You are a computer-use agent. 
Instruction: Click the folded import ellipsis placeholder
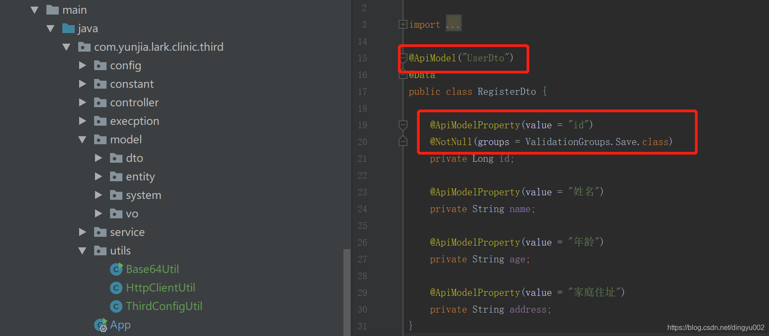[453, 23]
